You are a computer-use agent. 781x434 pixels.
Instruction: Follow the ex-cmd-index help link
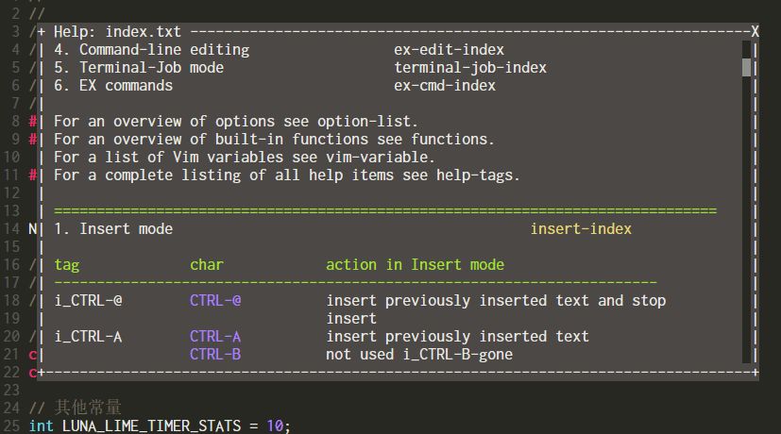tap(445, 85)
